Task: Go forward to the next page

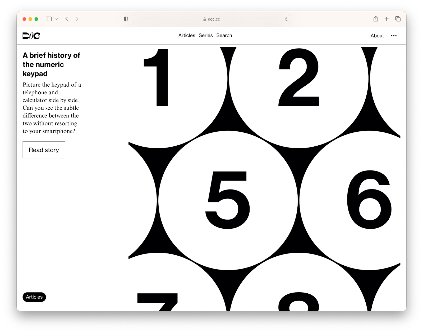Action: [77, 19]
